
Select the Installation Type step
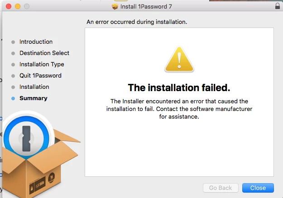tap(42, 64)
